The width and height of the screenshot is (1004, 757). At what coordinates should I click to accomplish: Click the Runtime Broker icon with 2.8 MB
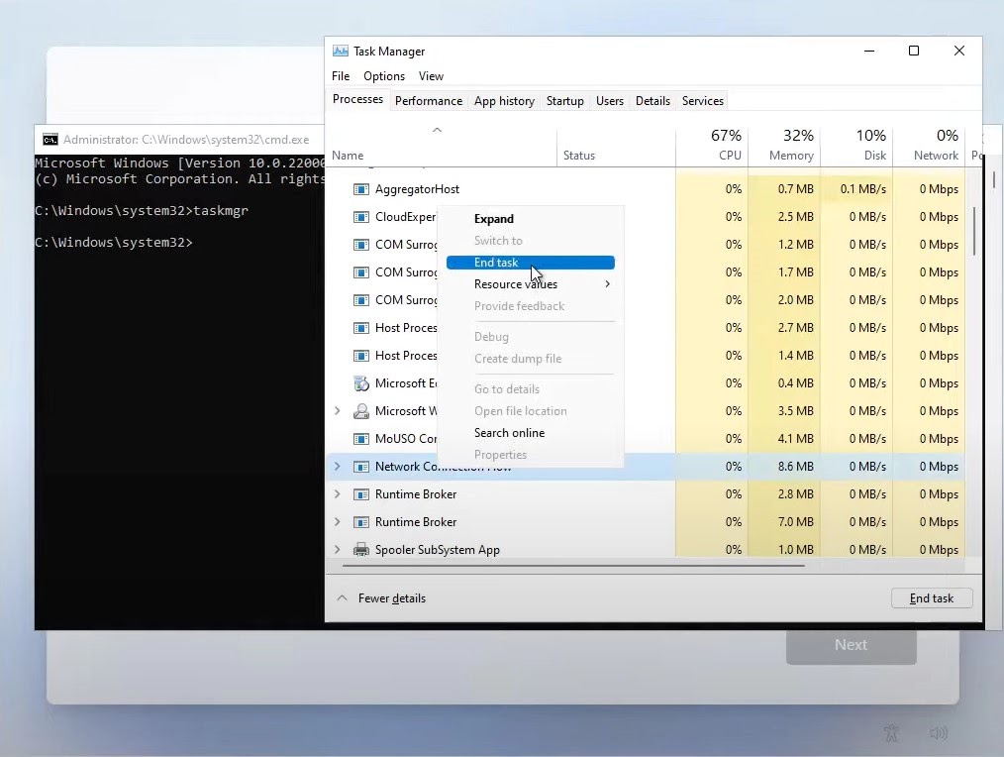pyautogui.click(x=361, y=494)
